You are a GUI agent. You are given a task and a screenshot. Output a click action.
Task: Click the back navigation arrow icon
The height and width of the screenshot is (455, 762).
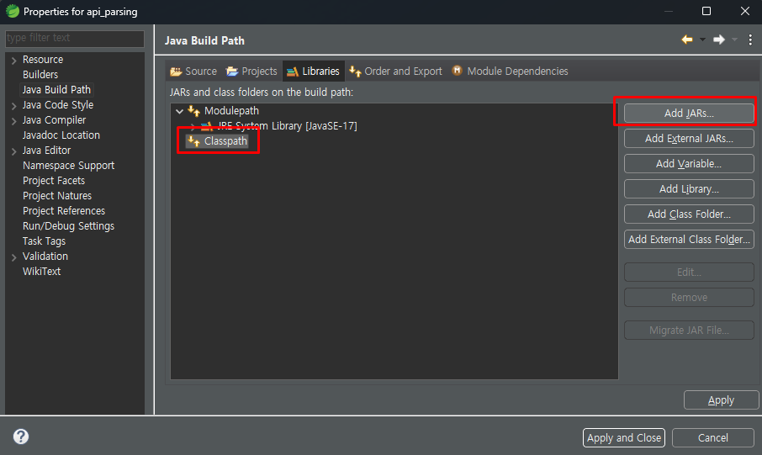pos(686,40)
